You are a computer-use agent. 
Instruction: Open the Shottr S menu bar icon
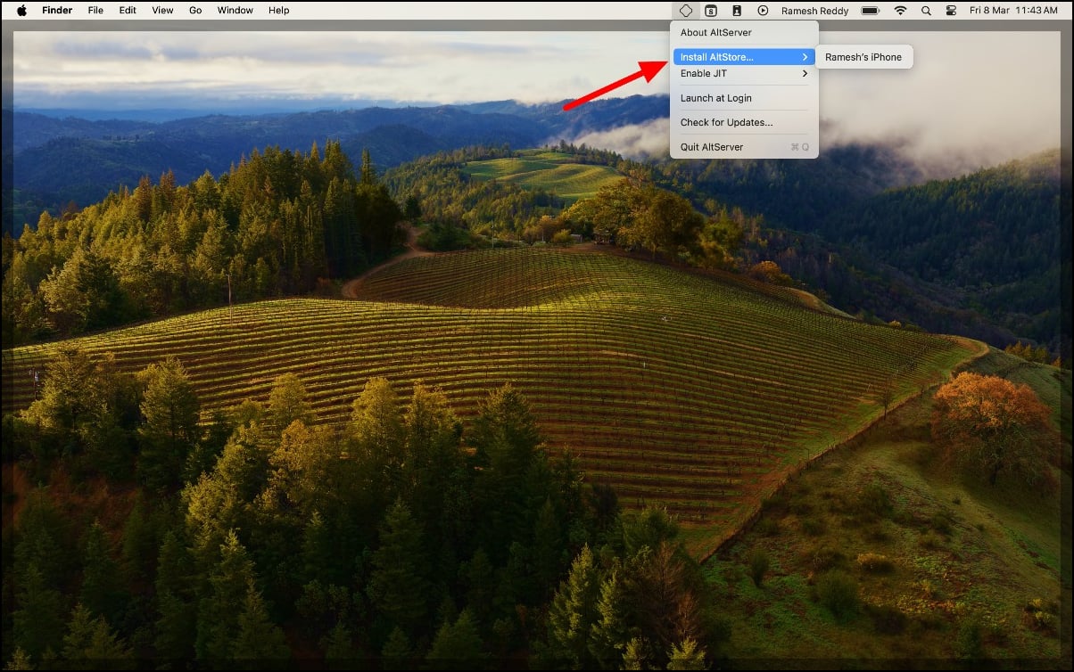pyautogui.click(x=711, y=10)
